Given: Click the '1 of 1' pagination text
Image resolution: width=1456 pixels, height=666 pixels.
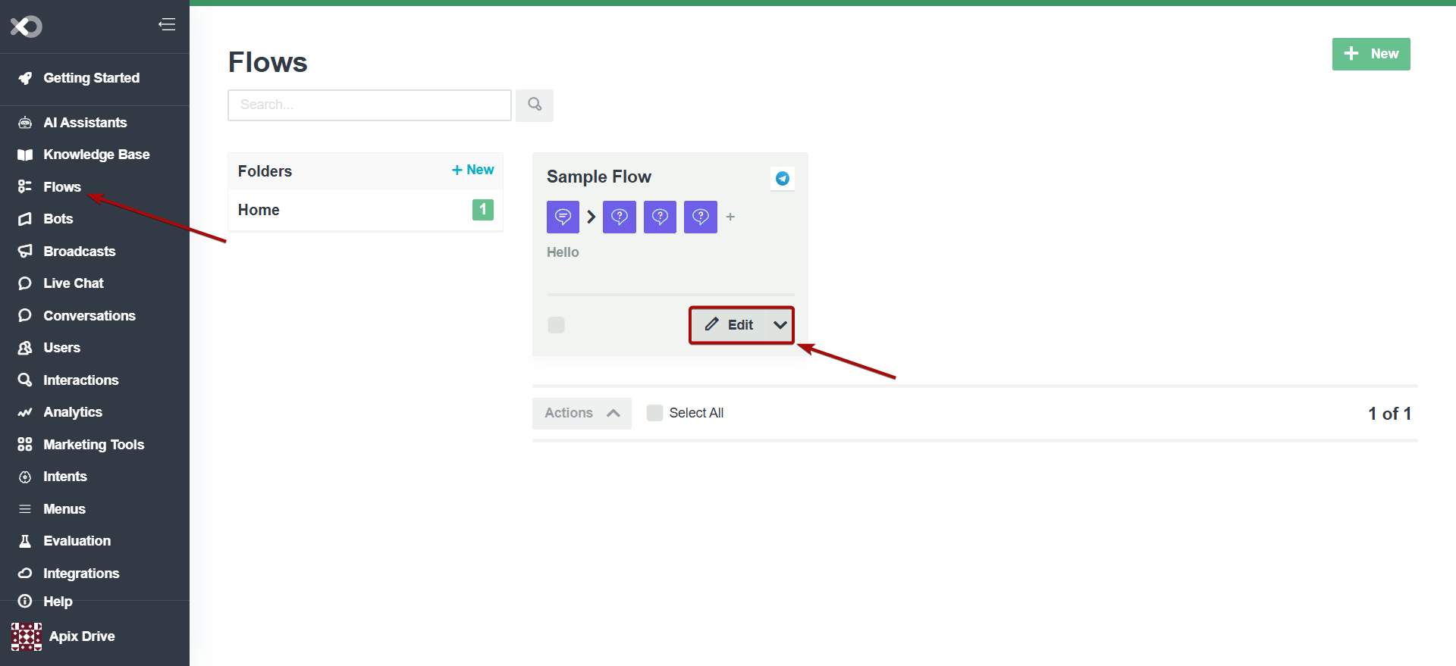Looking at the screenshot, I should (x=1389, y=414).
